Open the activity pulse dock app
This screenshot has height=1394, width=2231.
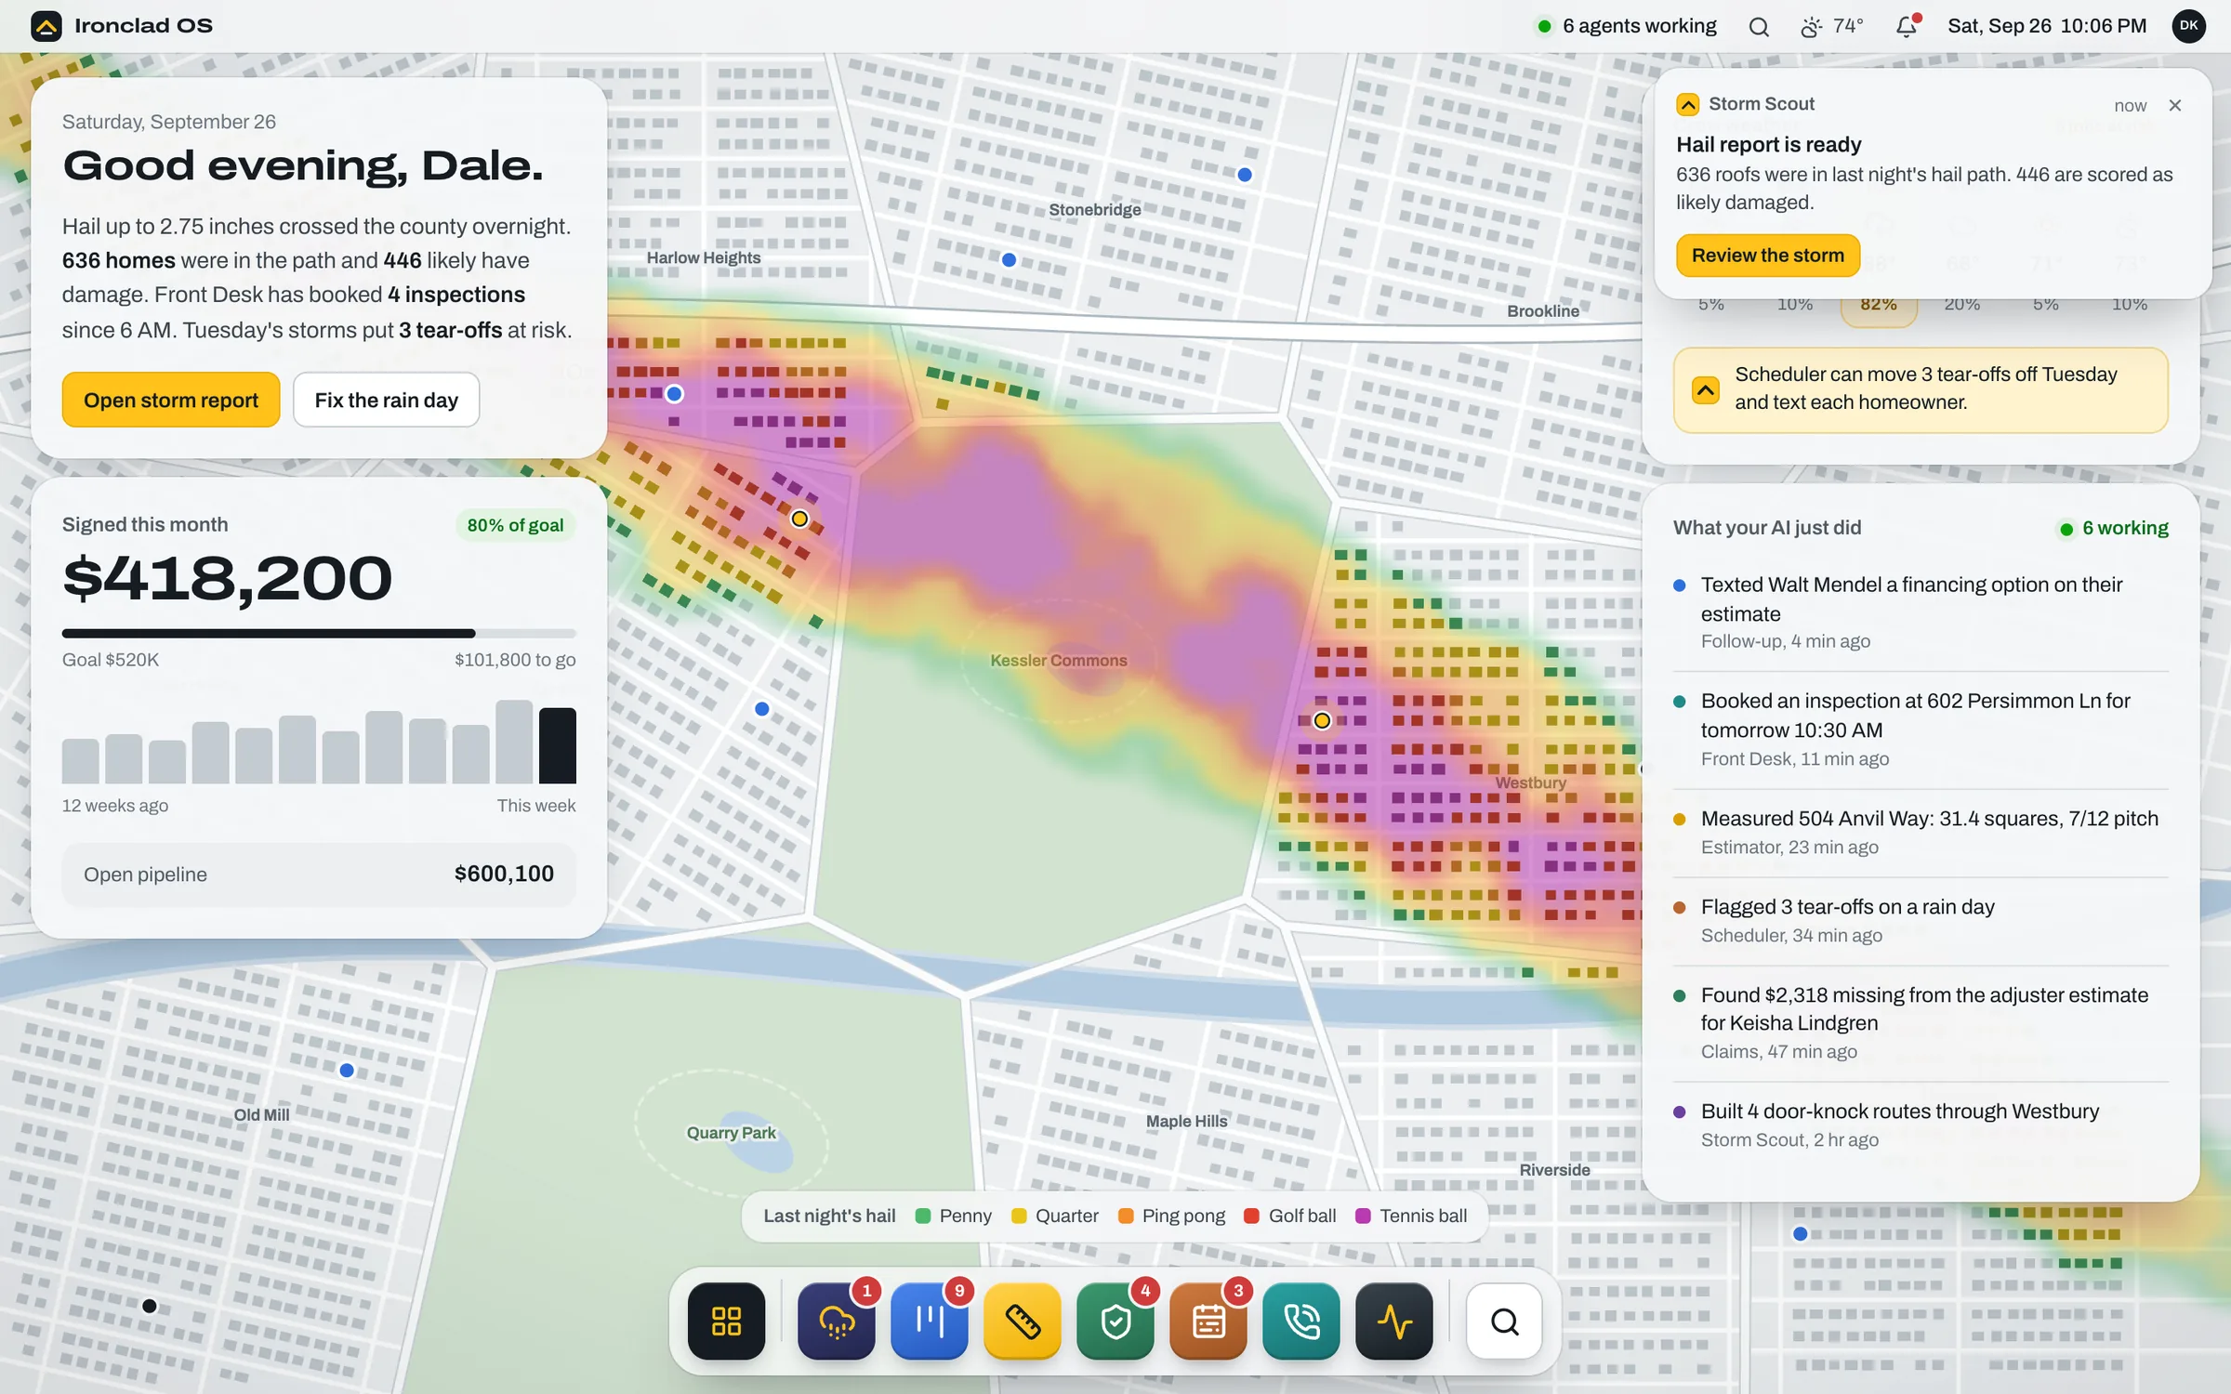(x=1393, y=1321)
